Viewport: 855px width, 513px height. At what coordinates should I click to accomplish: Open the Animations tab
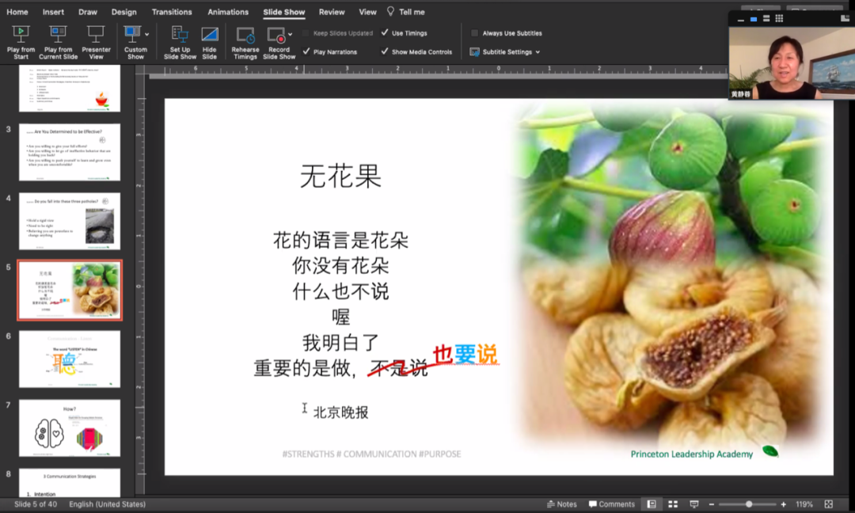[228, 11]
